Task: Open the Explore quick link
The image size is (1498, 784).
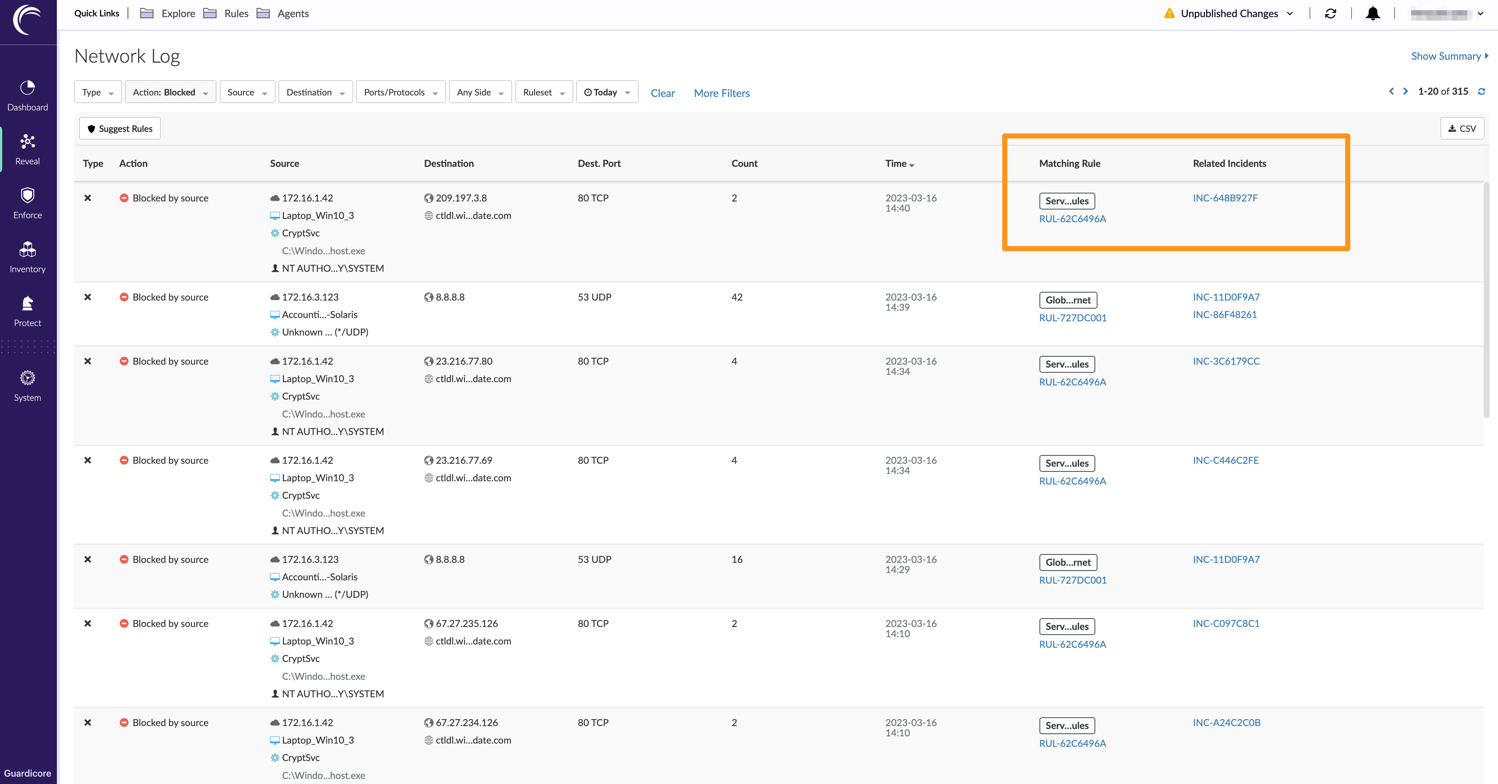Action: [178, 13]
